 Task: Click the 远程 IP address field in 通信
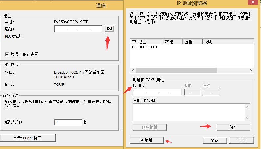coord(78,29)
